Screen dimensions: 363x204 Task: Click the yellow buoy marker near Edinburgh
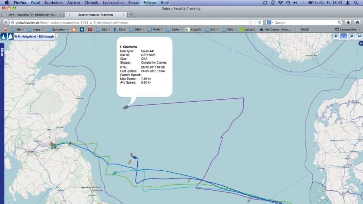(70, 143)
